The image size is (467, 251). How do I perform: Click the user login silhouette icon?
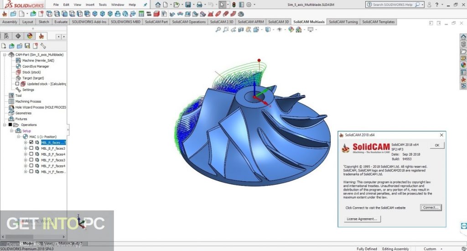(x=429, y=5)
